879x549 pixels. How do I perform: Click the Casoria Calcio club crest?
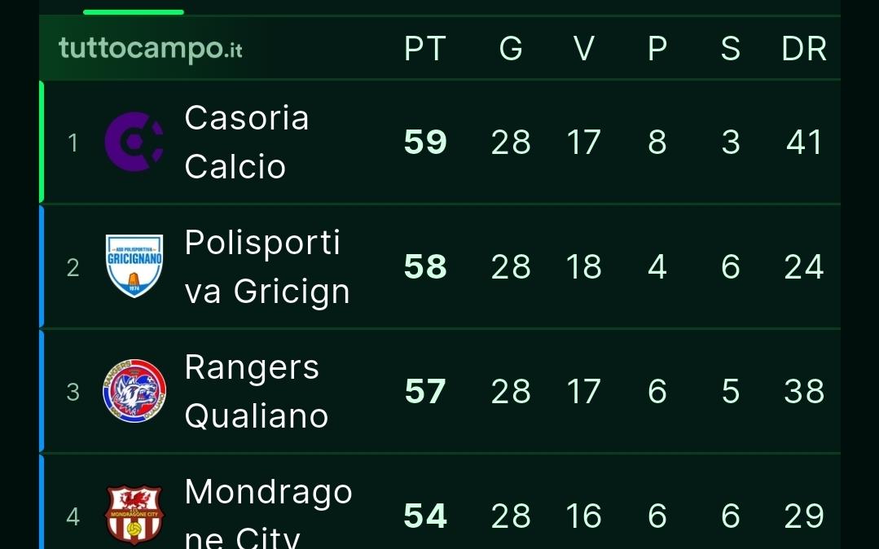coord(134,141)
